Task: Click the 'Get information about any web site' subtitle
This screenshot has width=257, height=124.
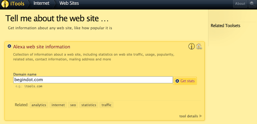Action: tap(60, 28)
